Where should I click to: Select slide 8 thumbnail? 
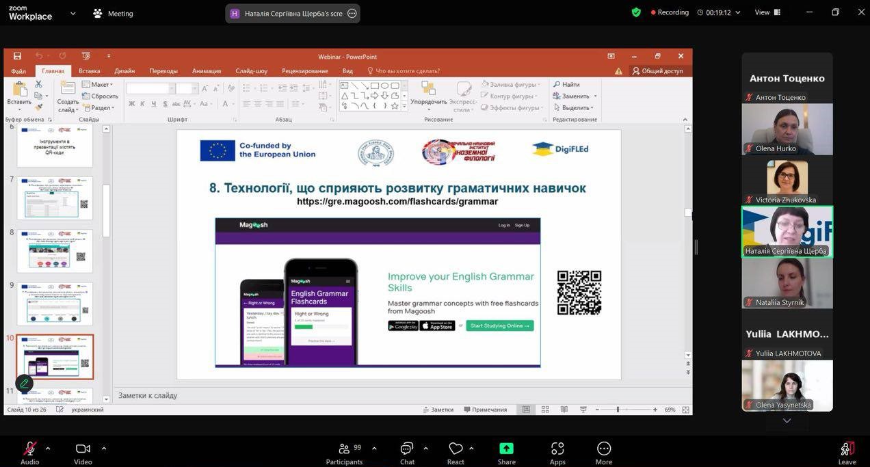(55, 251)
